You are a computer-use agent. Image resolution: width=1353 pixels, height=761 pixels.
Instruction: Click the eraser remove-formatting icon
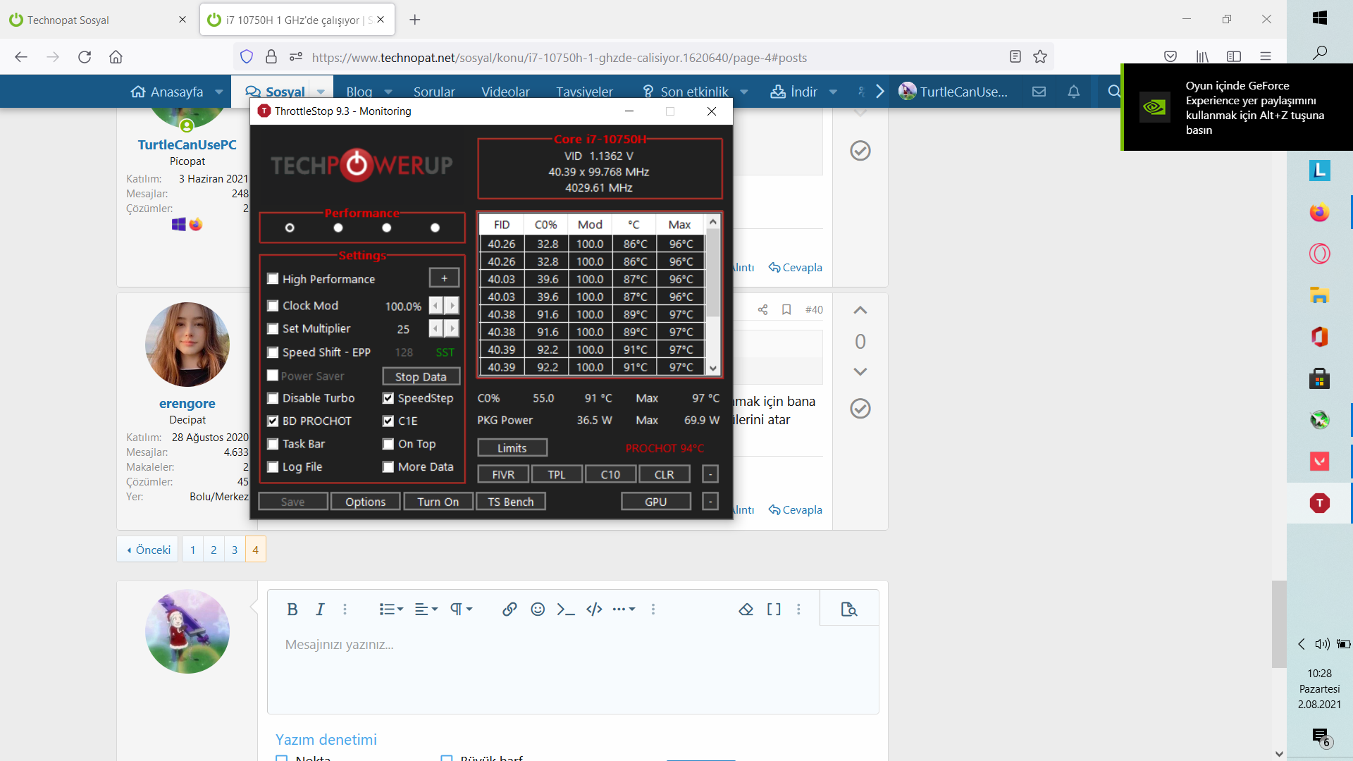point(746,610)
